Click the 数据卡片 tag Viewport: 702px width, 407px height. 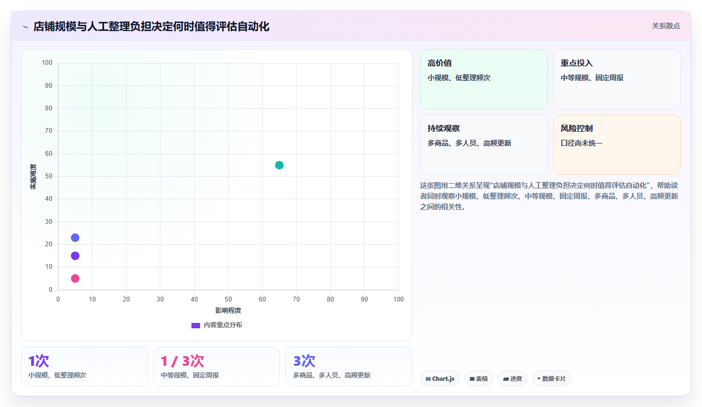[551, 379]
